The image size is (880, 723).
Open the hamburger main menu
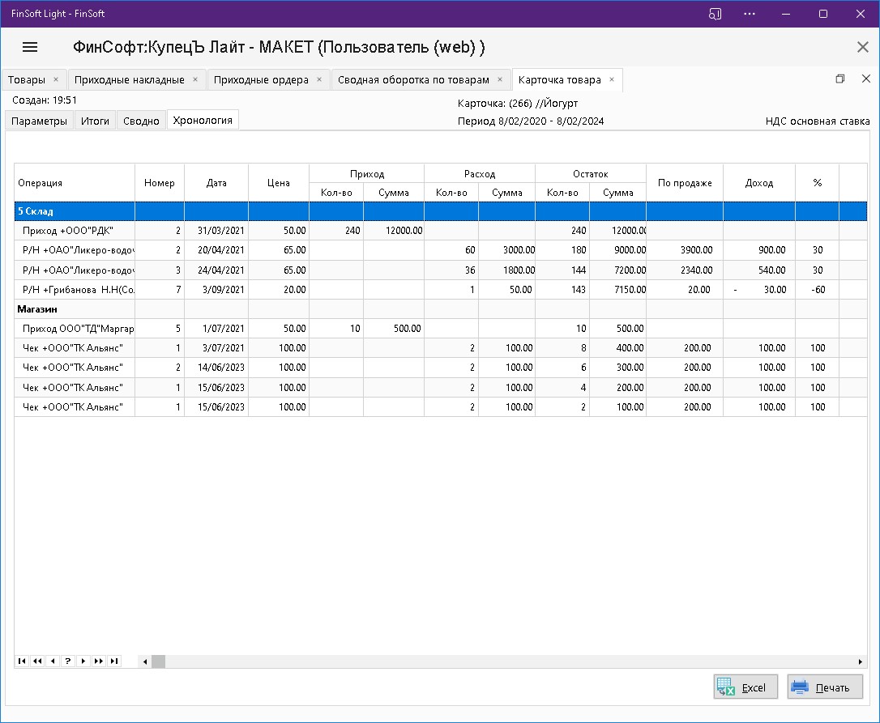coord(30,47)
